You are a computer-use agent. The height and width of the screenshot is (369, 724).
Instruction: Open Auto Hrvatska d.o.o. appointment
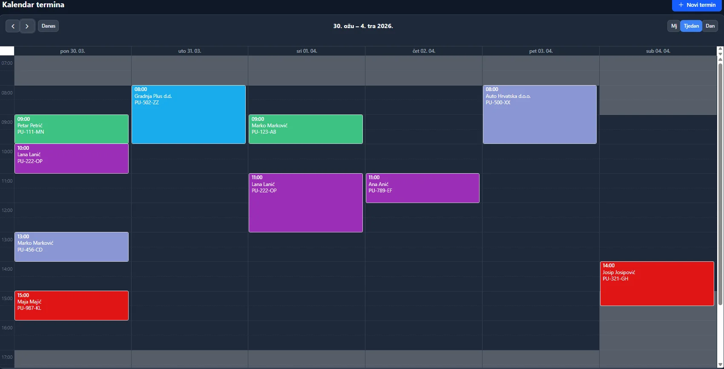(x=540, y=114)
